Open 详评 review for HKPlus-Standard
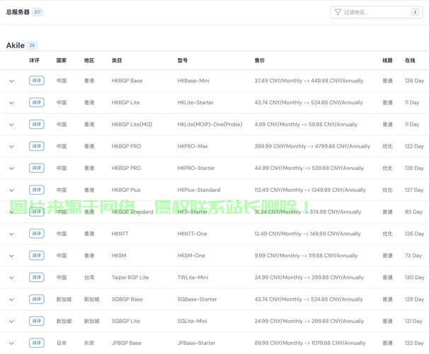Image resolution: width=429 pixels, height=354 pixels. point(36,190)
